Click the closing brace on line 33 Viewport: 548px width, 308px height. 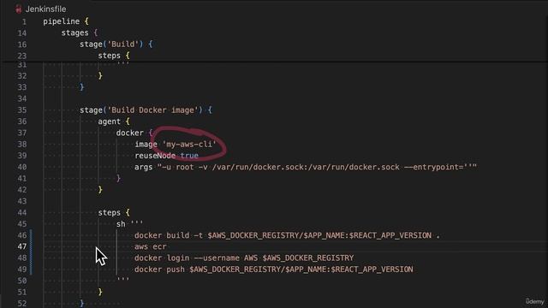pos(82,87)
